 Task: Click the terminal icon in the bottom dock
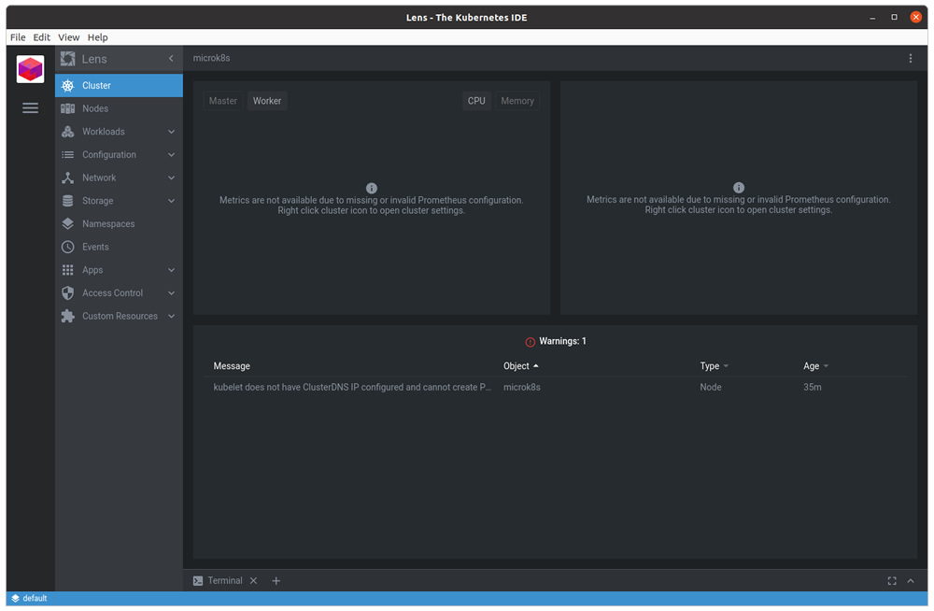(x=198, y=581)
